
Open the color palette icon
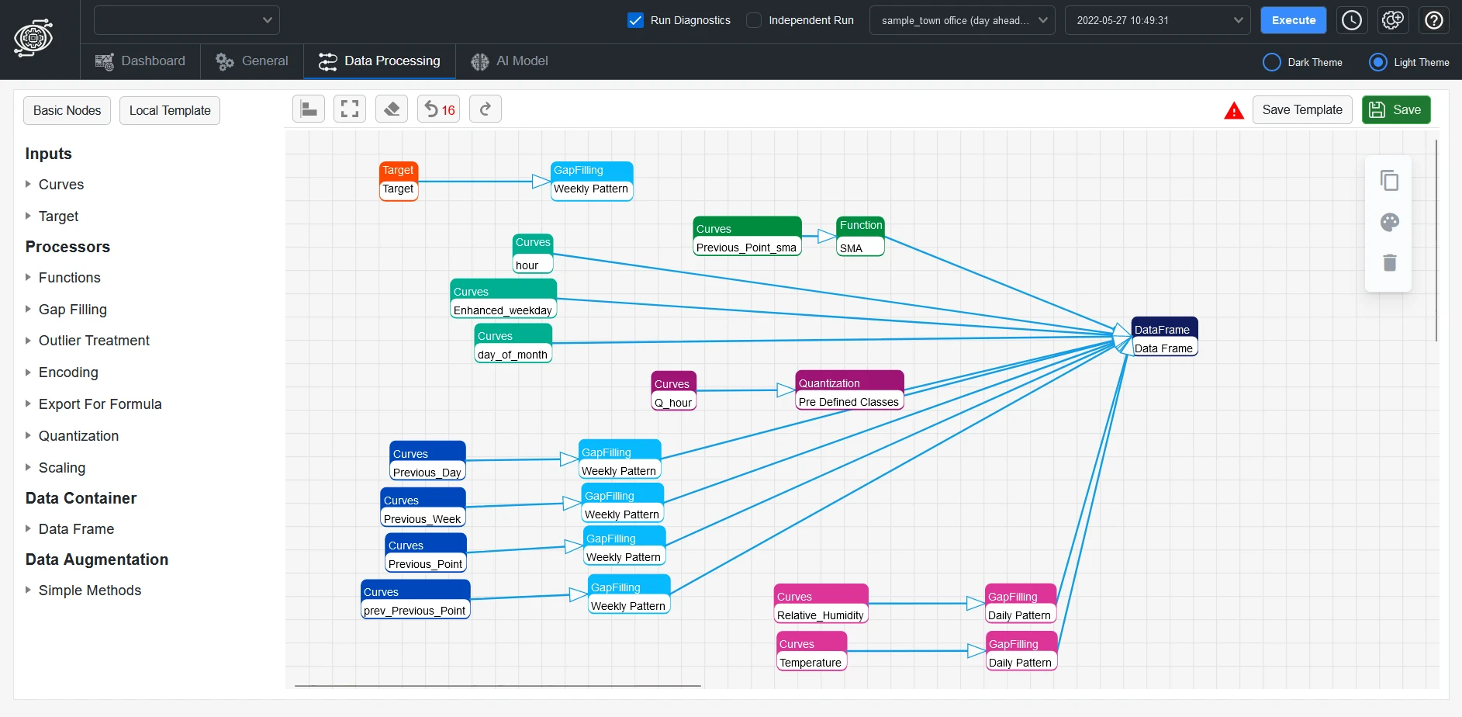tap(1390, 223)
